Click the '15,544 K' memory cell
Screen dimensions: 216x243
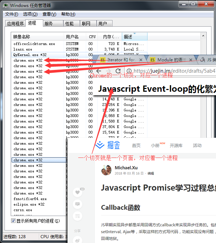click(x=111, y=132)
